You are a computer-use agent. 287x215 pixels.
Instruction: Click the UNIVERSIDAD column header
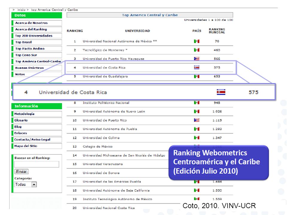click(x=138, y=31)
